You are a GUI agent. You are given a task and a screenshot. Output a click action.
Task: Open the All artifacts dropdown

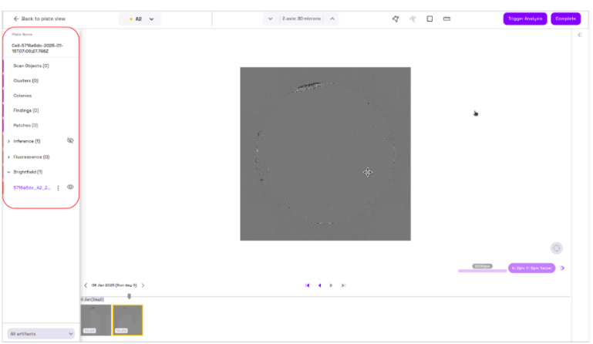(x=41, y=333)
